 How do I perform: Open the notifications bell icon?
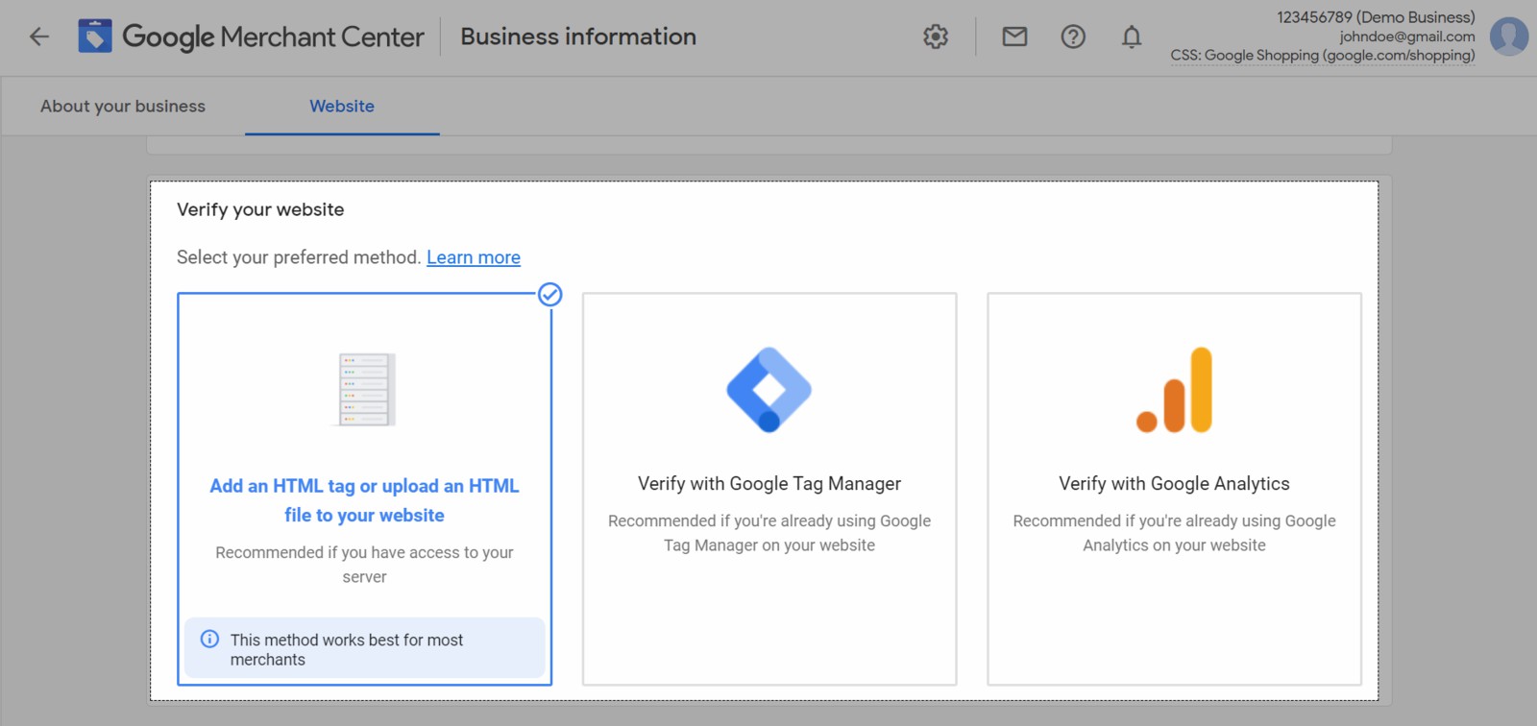point(1132,36)
